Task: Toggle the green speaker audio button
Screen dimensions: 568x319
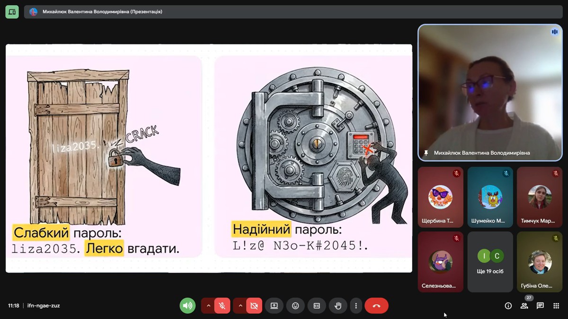Action: point(187,306)
